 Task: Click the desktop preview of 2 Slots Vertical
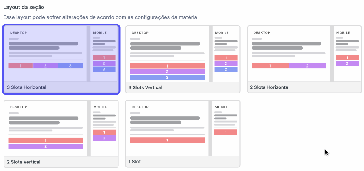pos(46,128)
